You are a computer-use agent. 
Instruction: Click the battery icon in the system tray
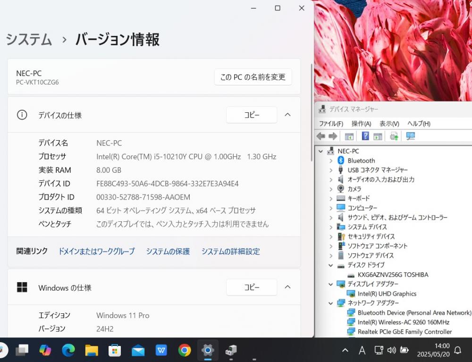404,350
